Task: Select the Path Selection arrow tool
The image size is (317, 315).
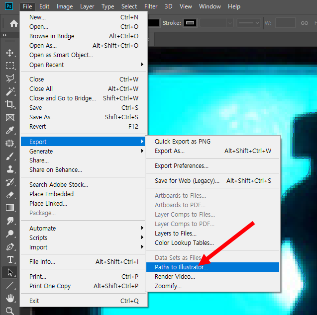Action: [x=10, y=272]
